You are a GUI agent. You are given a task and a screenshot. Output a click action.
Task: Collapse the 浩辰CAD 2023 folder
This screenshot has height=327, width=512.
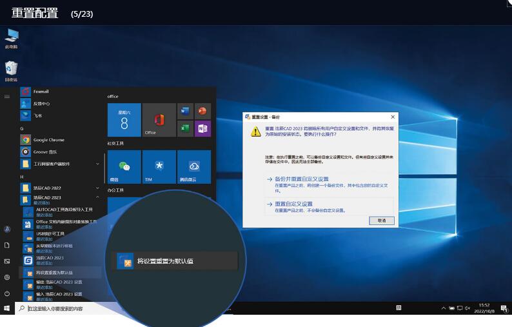[x=60, y=199]
